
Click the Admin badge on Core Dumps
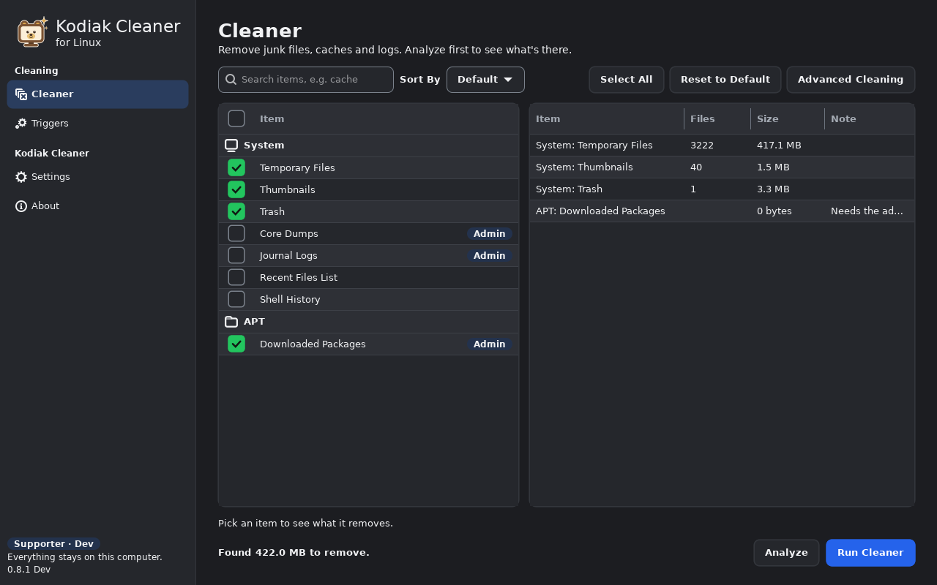point(490,234)
